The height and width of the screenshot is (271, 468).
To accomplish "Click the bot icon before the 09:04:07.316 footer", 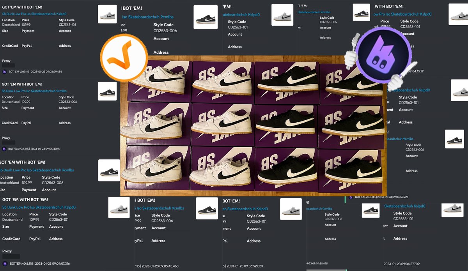I will pyautogui.click(x=5, y=264).
